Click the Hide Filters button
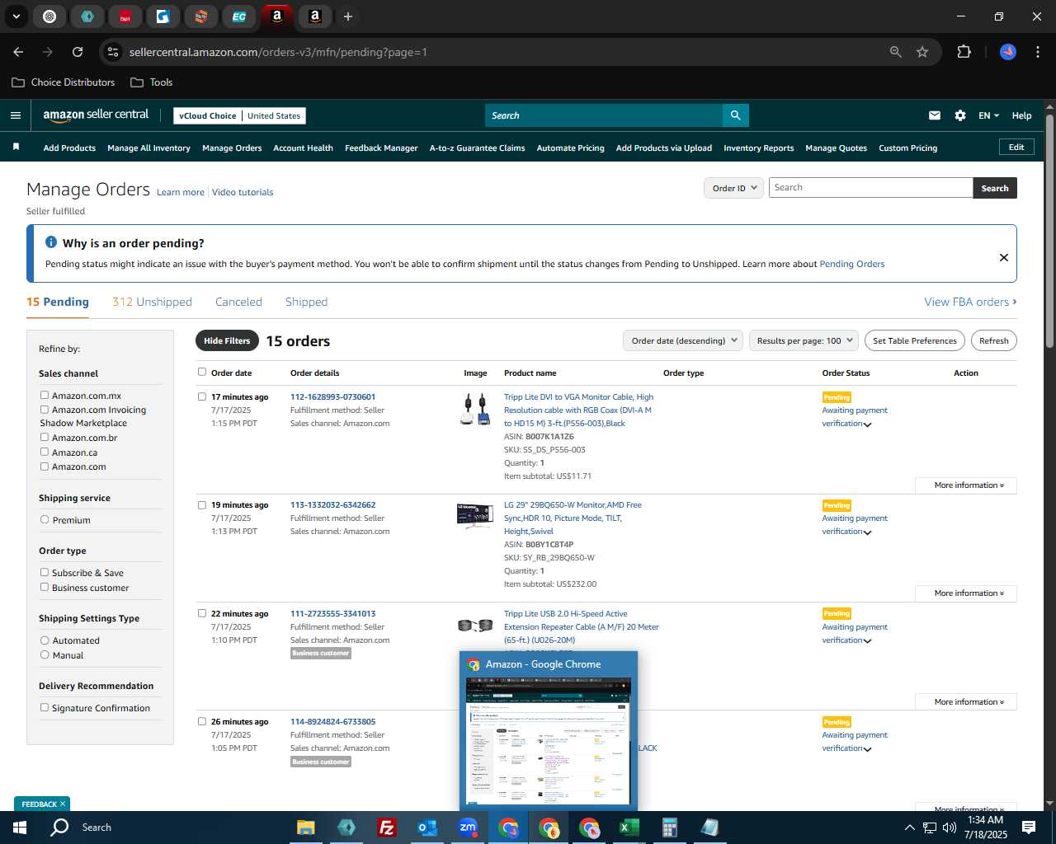Image resolution: width=1056 pixels, height=844 pixels. [227, 340]
